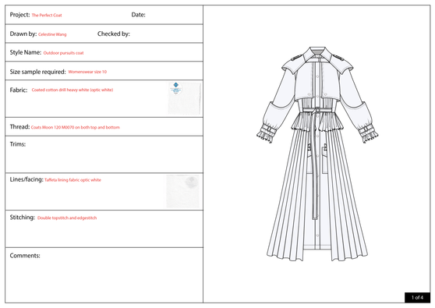Click the 'Trims:' label
The image size is (435, 308).
pos(18,144)
